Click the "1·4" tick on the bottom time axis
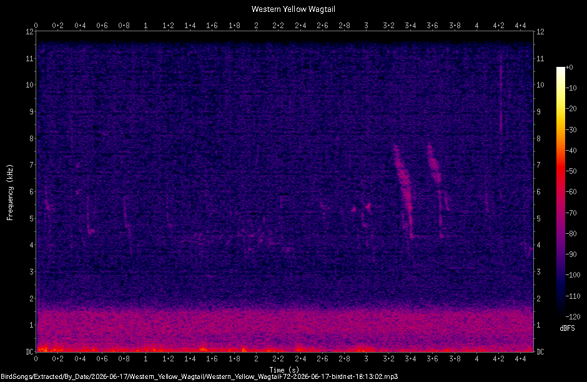 pos(190,359)
